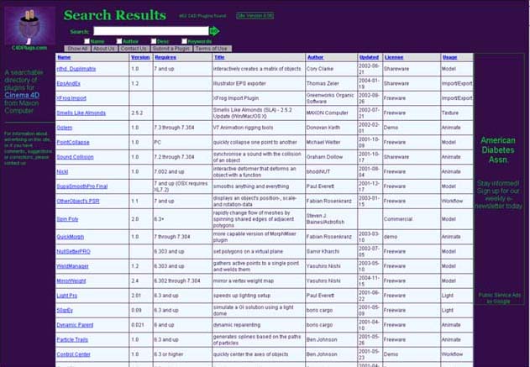Open the Submit a Plugin page
The height and width of the screenshot is (367, 530).
(171, 49)
